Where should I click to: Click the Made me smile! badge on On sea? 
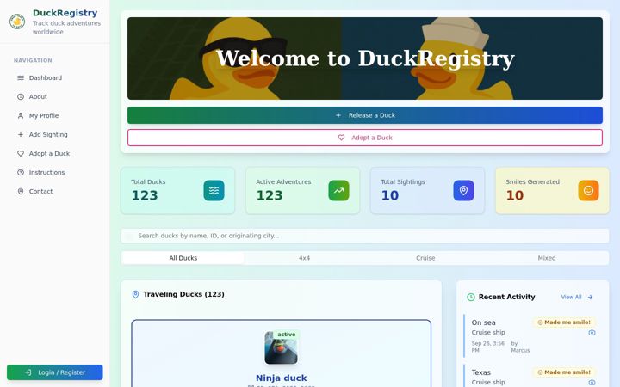tap(564, 322)
